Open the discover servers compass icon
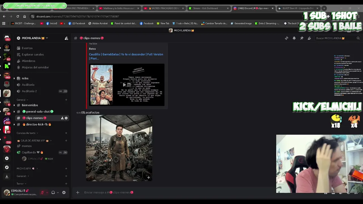The width and height of the screenshot is (363, 204). point(7,167)
